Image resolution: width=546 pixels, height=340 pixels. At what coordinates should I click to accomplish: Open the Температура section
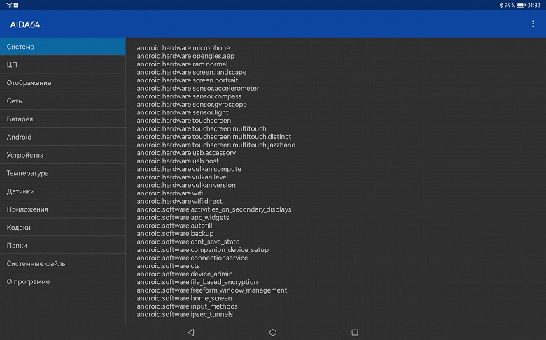pyautogui.click(x=63, y=173)
